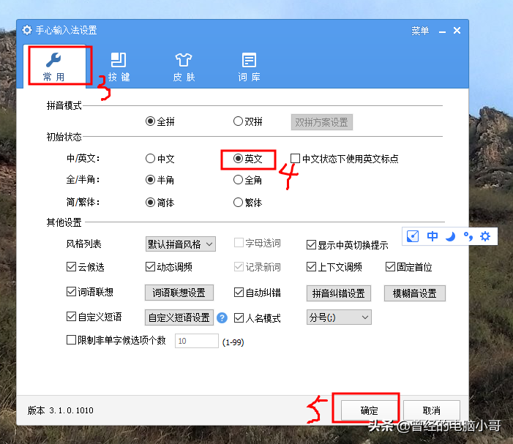Image resolution: width=513 pixels, height=444 pixels.
Task: Toggle 自定义短语 checkbox
Action: [x=94, y=317]
